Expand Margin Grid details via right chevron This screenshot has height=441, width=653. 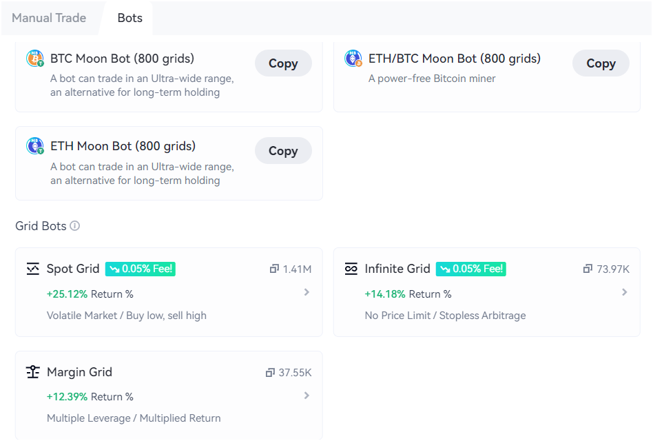(x=307, y=396)
